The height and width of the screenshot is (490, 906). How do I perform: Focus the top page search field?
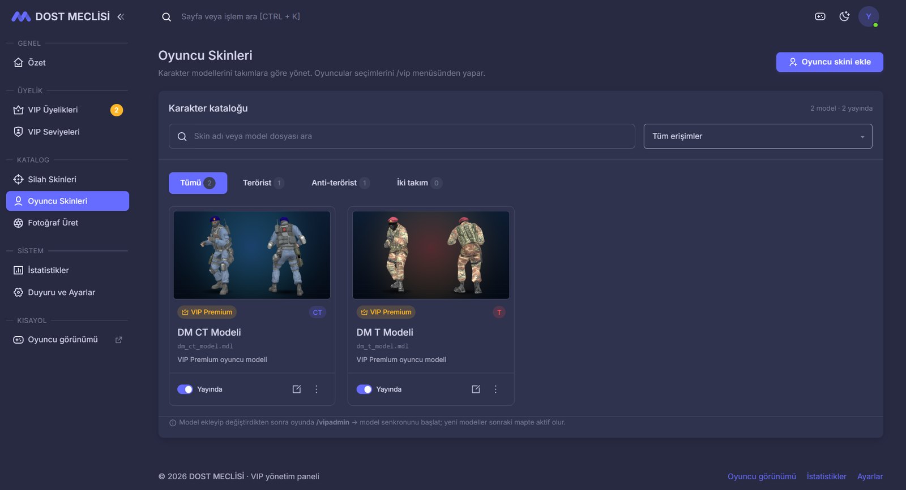pos(241,17)
